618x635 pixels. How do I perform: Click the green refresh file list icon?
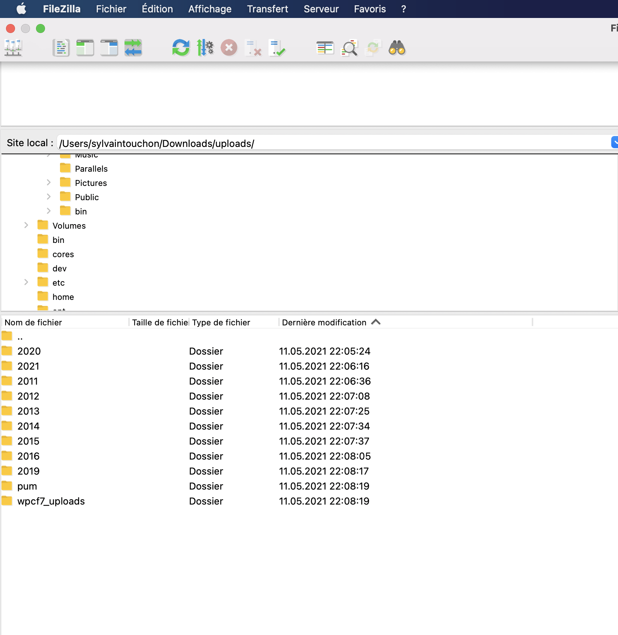tap(181, 48)
